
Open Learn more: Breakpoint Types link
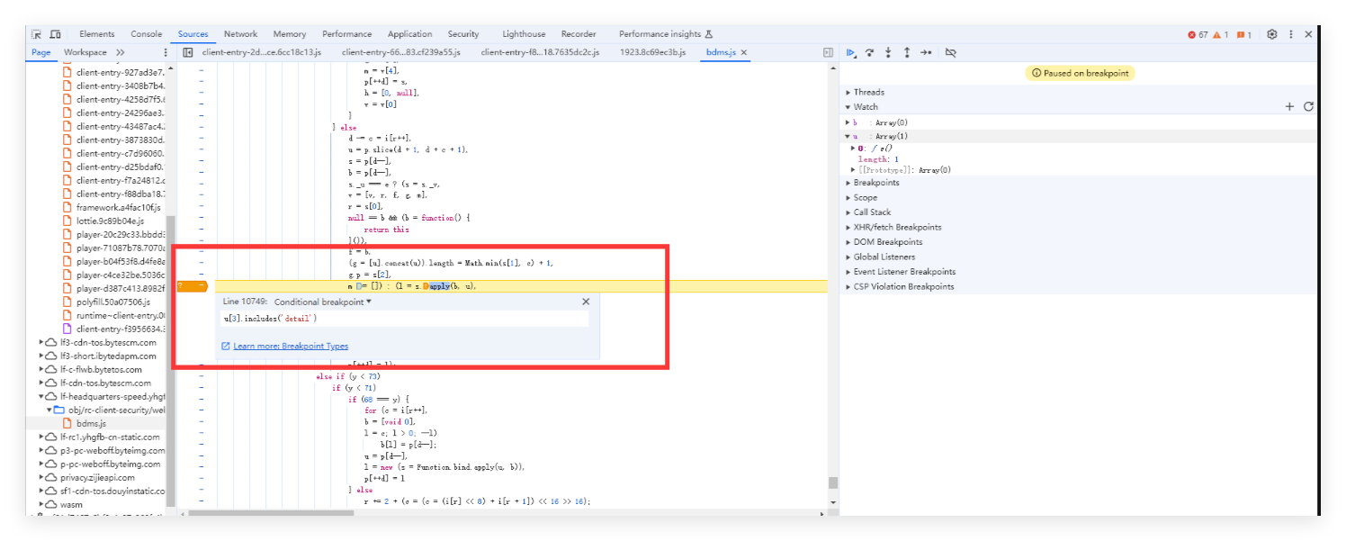[291, 346]
